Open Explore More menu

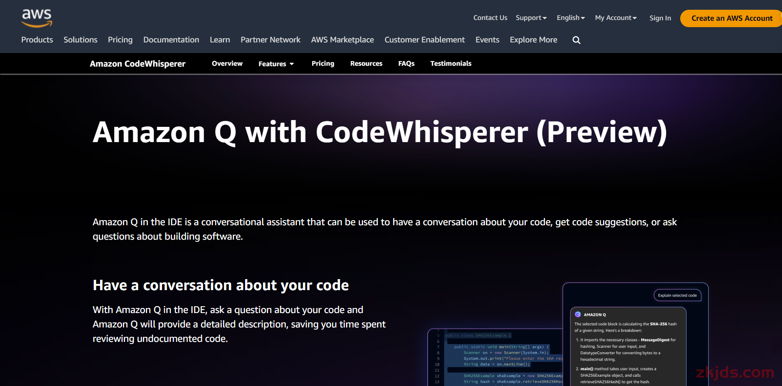pyautogui.click(x=533, y=40)
